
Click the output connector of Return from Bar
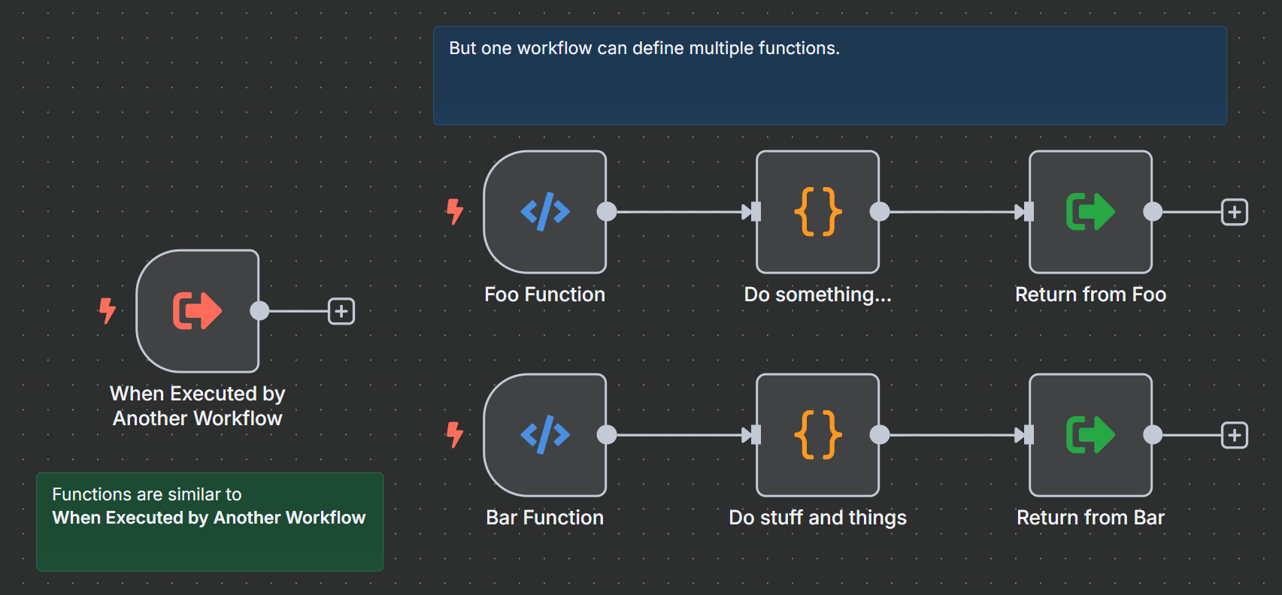[1153, 435]
